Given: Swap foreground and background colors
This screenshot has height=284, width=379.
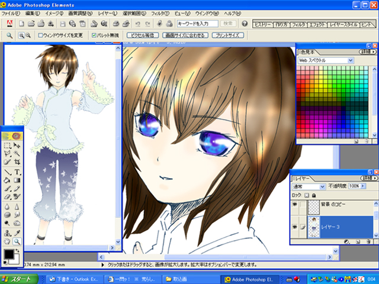Looking at the screenshot, I should pos(17,251).
